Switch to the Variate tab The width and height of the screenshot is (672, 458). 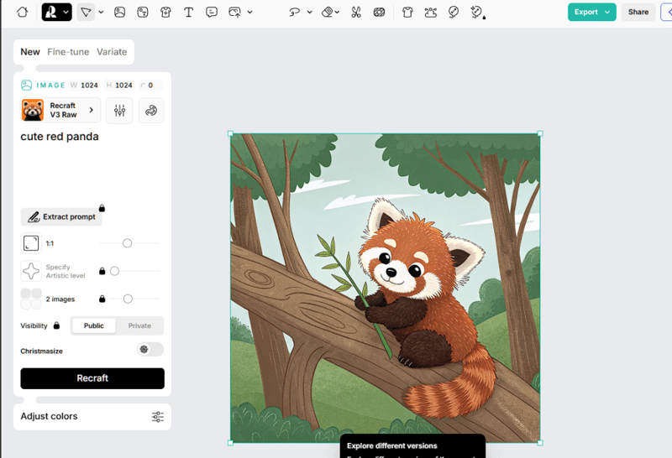(x=112, y=52)
